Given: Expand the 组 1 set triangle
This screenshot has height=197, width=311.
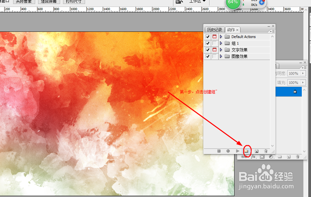Looking at the screenshot, I should point(221,43).
